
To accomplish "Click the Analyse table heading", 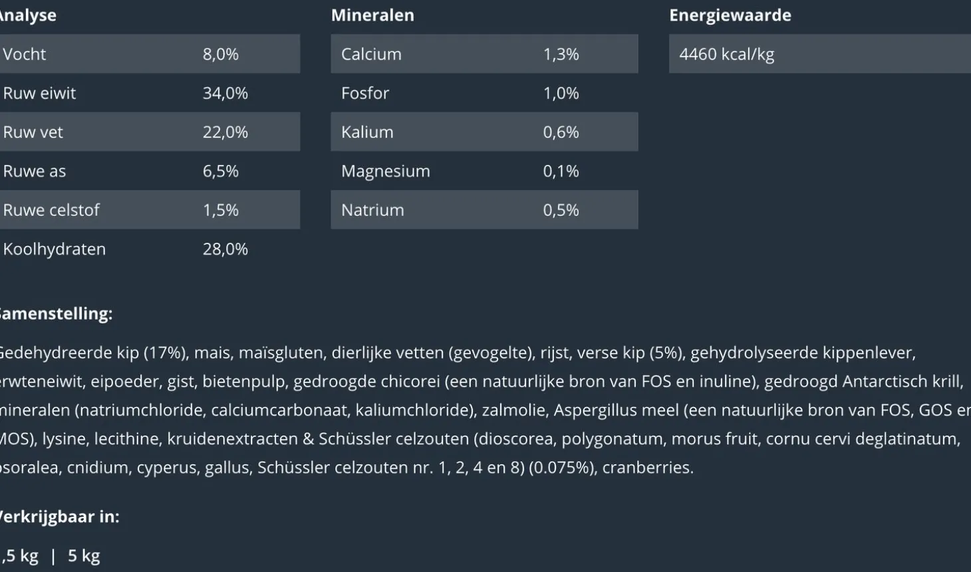I will [x=28, y=15].
